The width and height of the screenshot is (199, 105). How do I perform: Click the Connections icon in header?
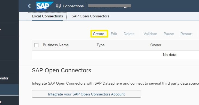coord(58,6)
